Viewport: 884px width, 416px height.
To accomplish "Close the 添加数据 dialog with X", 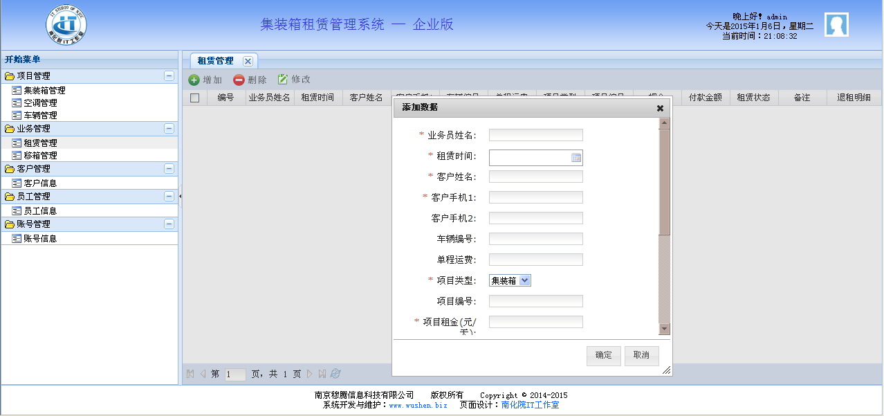I will coord(660,108).
